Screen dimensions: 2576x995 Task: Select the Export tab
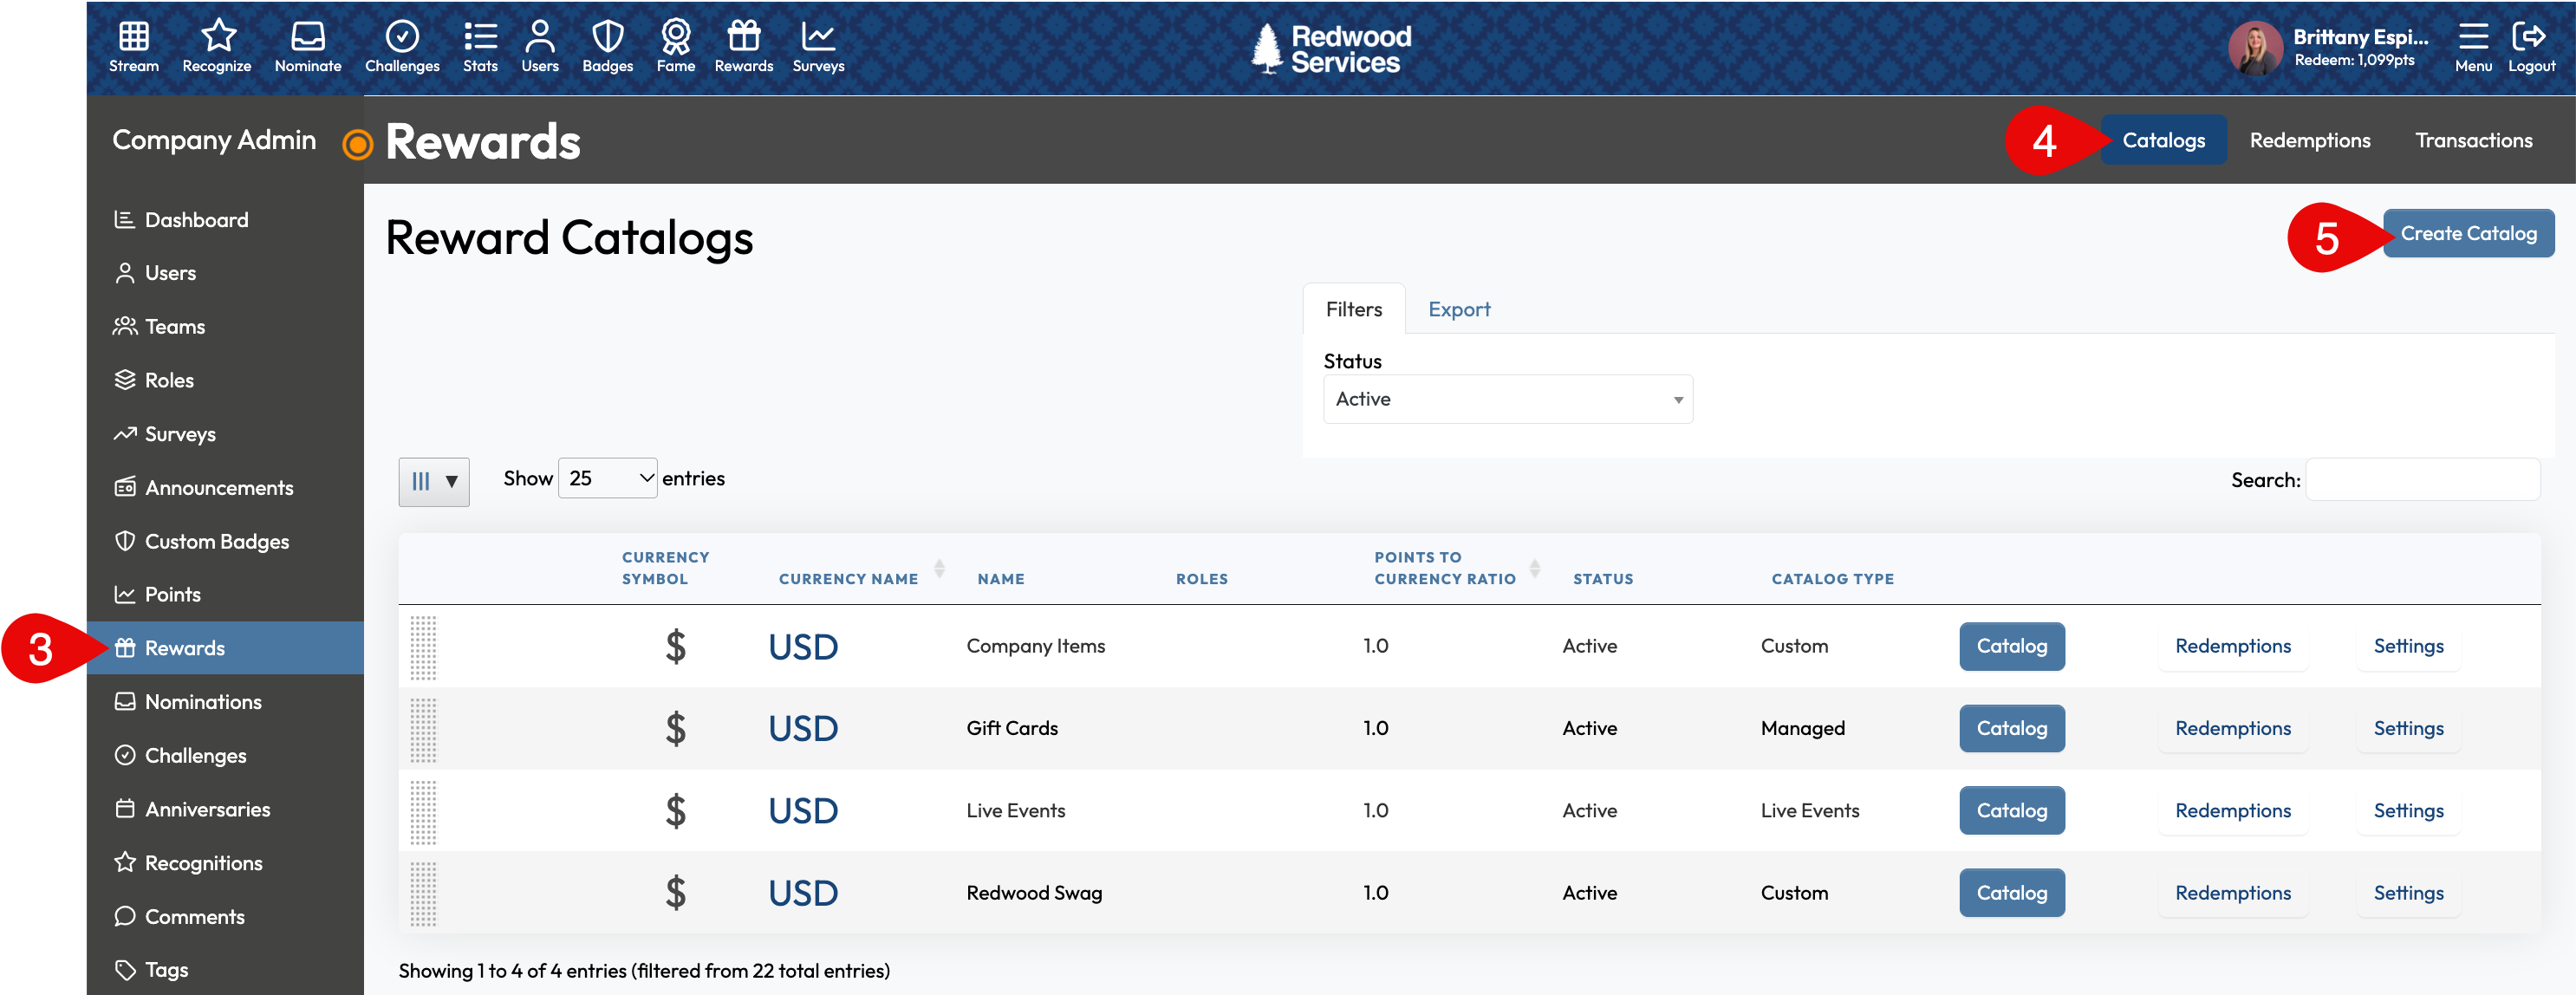pyautogui.click(x=1458, y=310)
